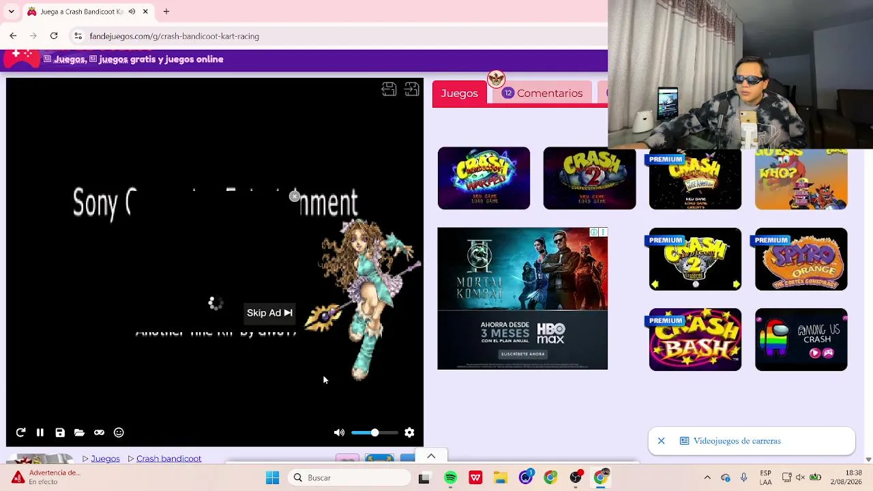Open File Explorer from the taskbar
This screenshot has height=491, width=873.
point(501,478)
